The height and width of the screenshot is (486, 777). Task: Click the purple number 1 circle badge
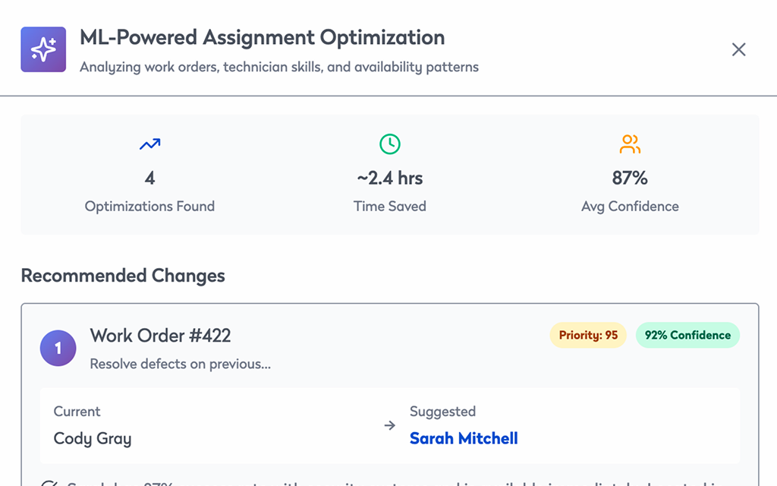tap(58, 349)
